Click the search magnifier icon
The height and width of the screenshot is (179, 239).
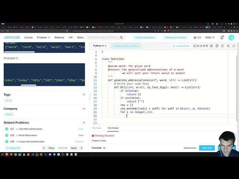121,37
